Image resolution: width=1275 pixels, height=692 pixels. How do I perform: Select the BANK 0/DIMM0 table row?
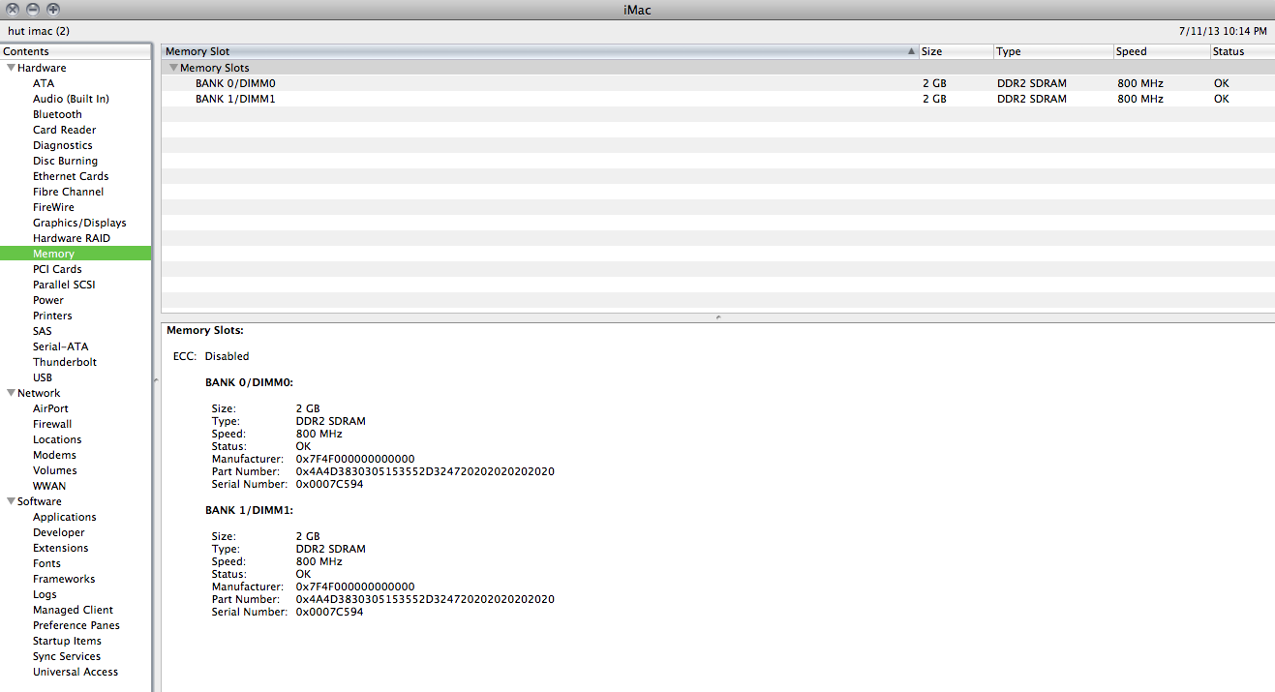(717, 83)
